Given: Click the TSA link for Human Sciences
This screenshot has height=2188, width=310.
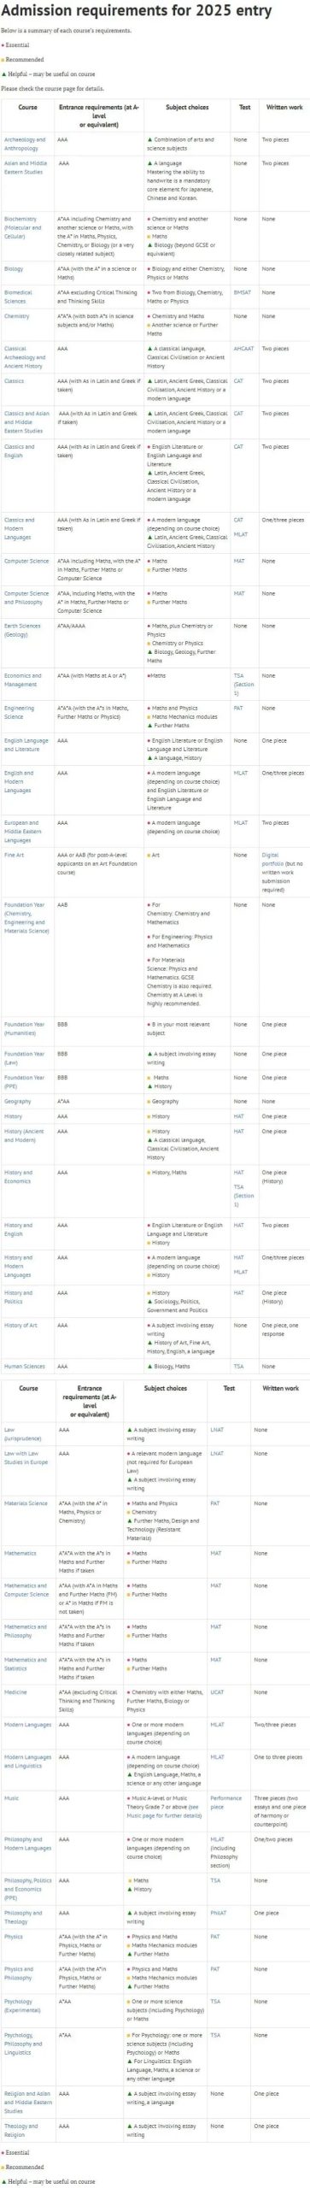Looking at the screenshot, I should (238, 1367).
